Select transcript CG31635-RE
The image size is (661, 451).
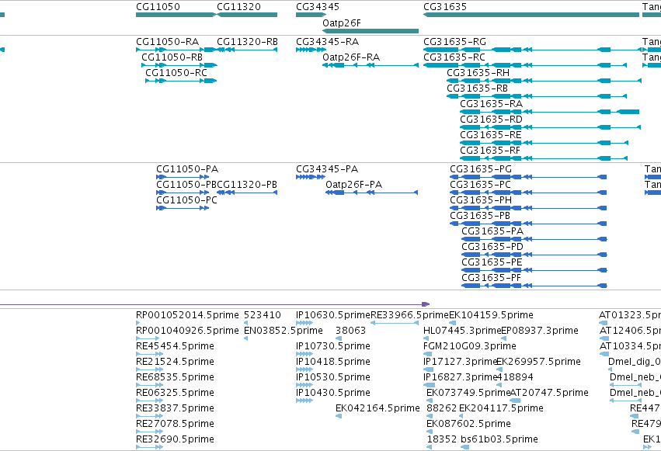click(491, 135)
